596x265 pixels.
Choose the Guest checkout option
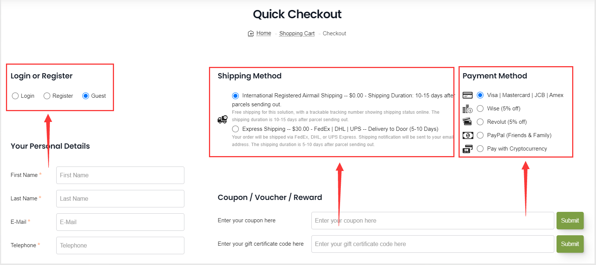pyautogui.click(x=86, y=96)
